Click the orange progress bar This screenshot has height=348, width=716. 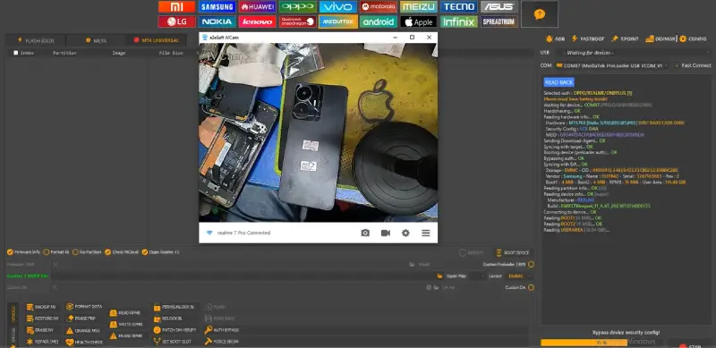tap(584, 343)
